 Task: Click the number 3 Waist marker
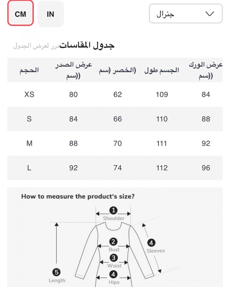click(x=114, y=258)
